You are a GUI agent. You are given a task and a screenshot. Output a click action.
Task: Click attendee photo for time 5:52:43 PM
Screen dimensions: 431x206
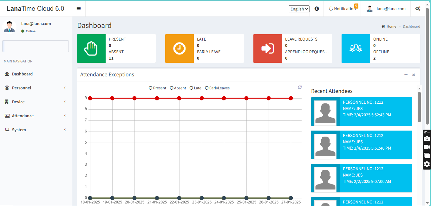(325, 113)
